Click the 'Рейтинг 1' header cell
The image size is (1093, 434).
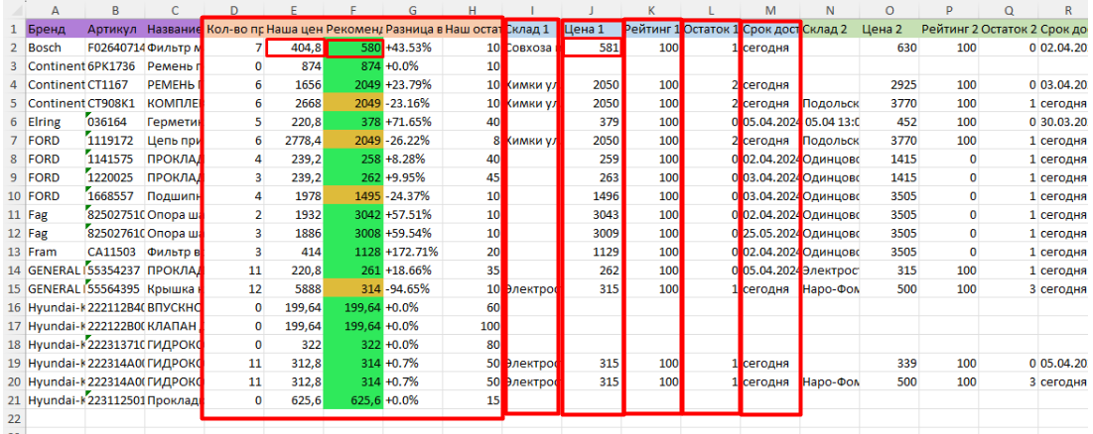pyautogui.click(x=652, y=29)
